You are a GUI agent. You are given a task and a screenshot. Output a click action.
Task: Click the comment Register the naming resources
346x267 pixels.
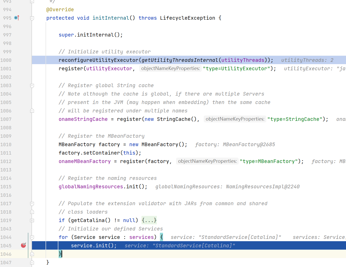(108, 178)
